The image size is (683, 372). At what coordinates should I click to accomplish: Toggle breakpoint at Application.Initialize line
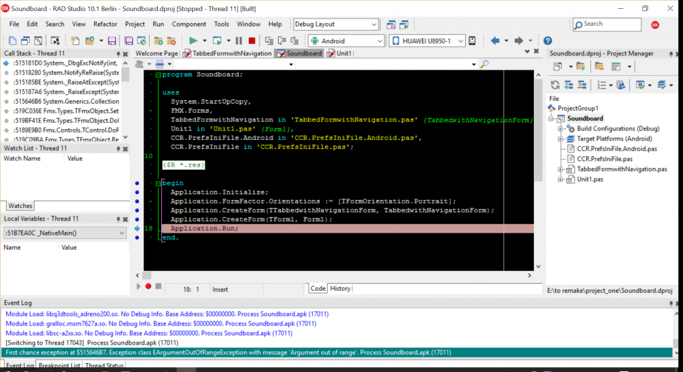tap(137, 192)
